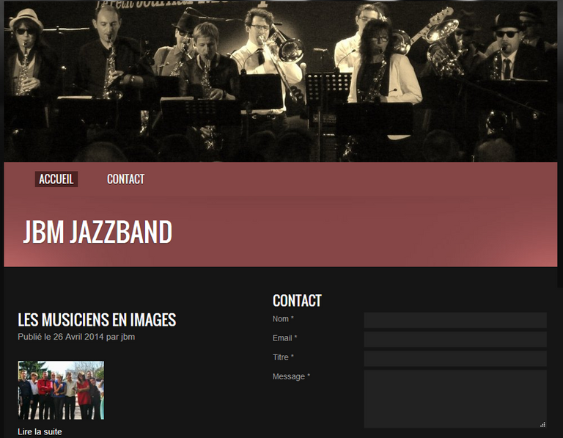Grab the message box resize handle
563x438 pixels.
pyautogui.click(x=543, y=424)
